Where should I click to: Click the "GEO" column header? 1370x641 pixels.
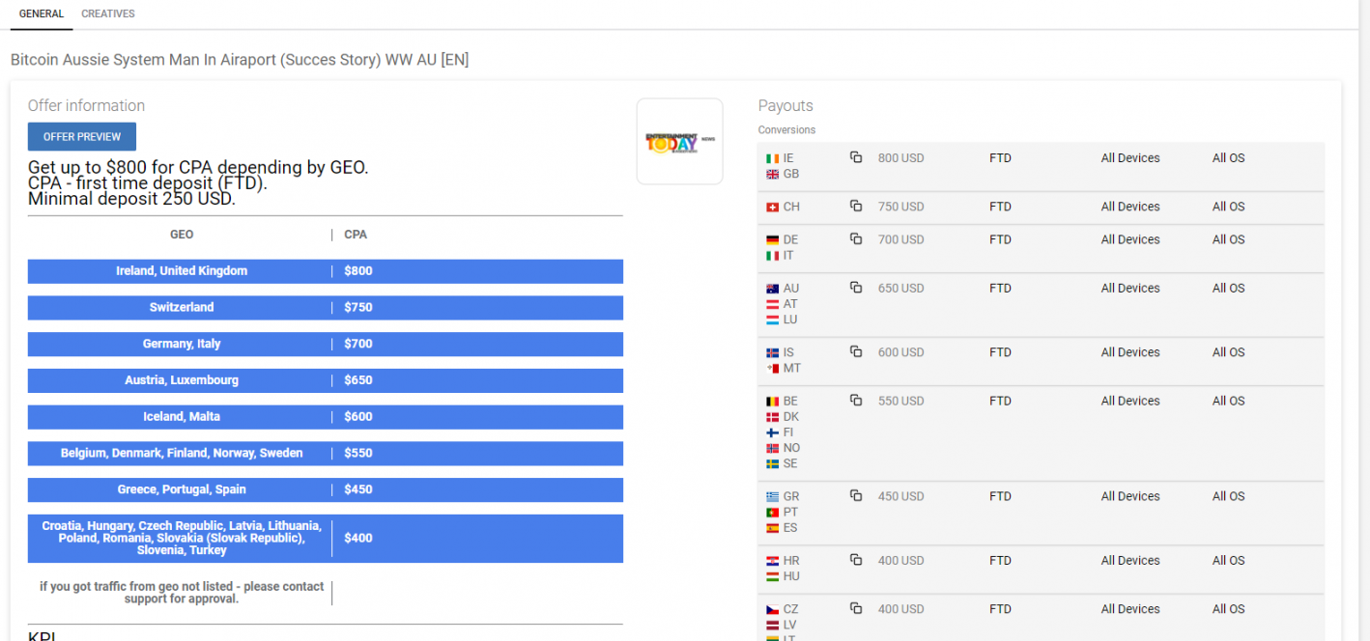[182, 235]
